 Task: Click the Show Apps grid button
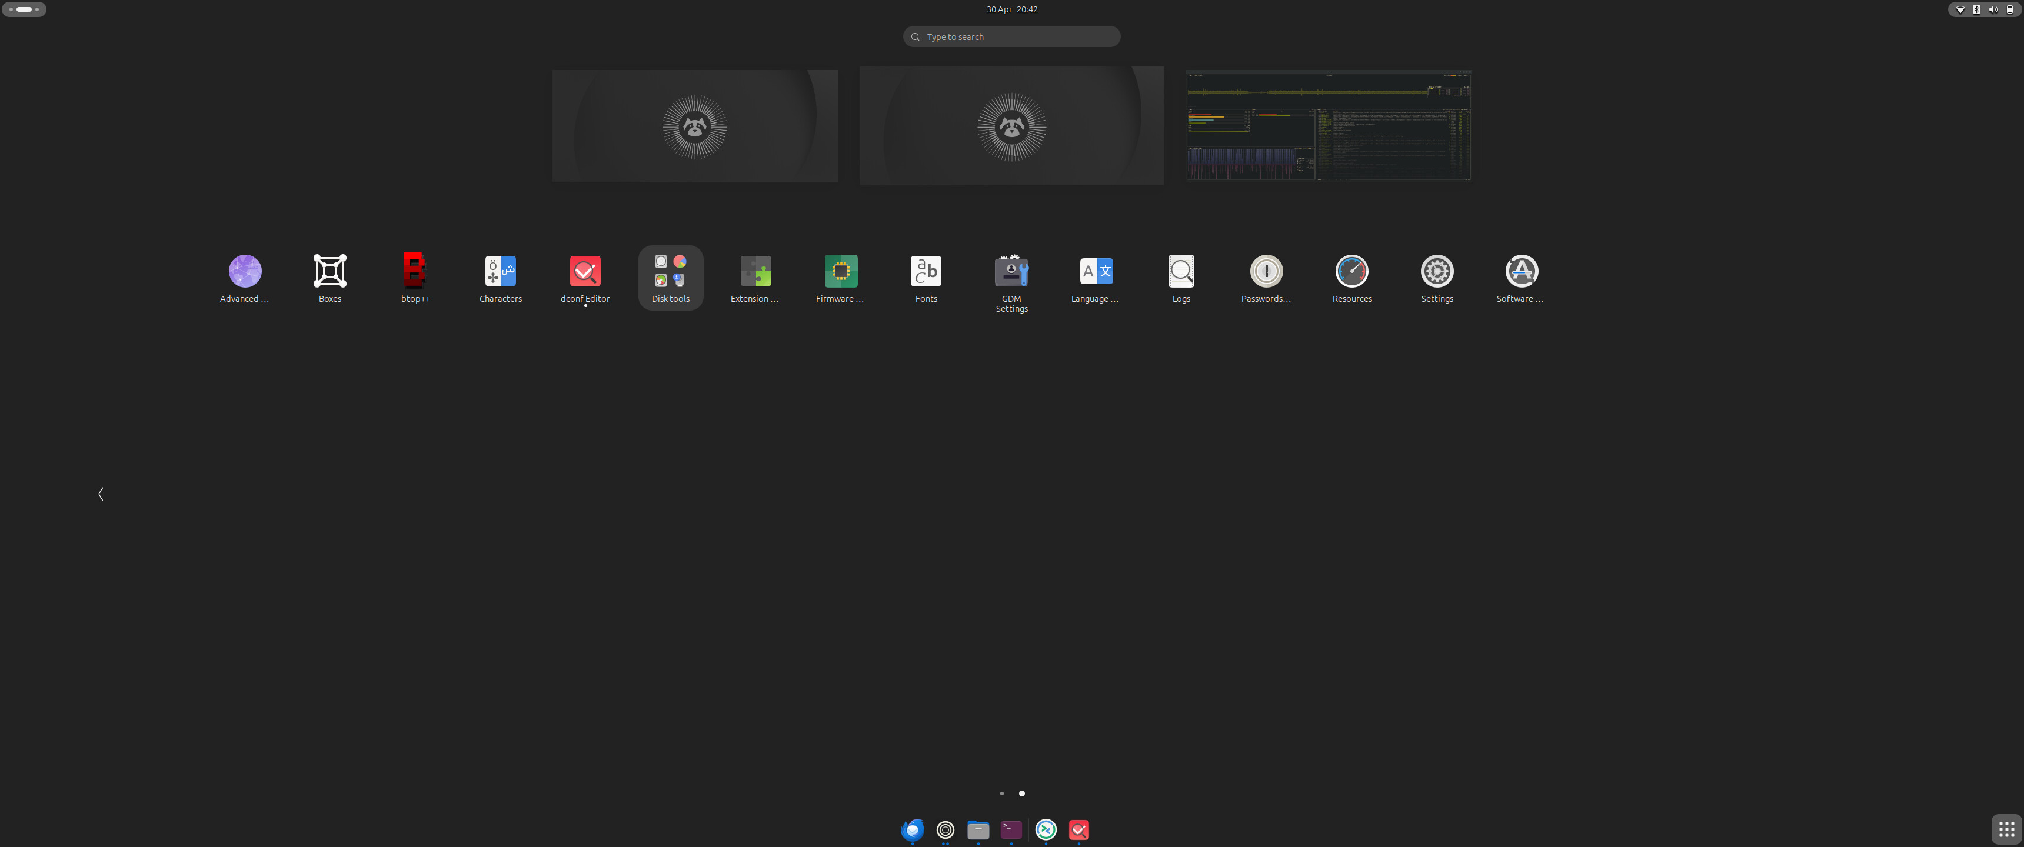[x=2006, y=829]
